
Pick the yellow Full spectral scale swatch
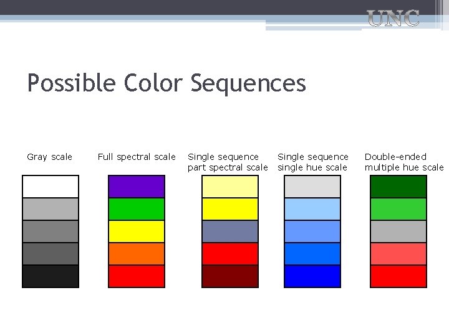click(x=137, y=231)
